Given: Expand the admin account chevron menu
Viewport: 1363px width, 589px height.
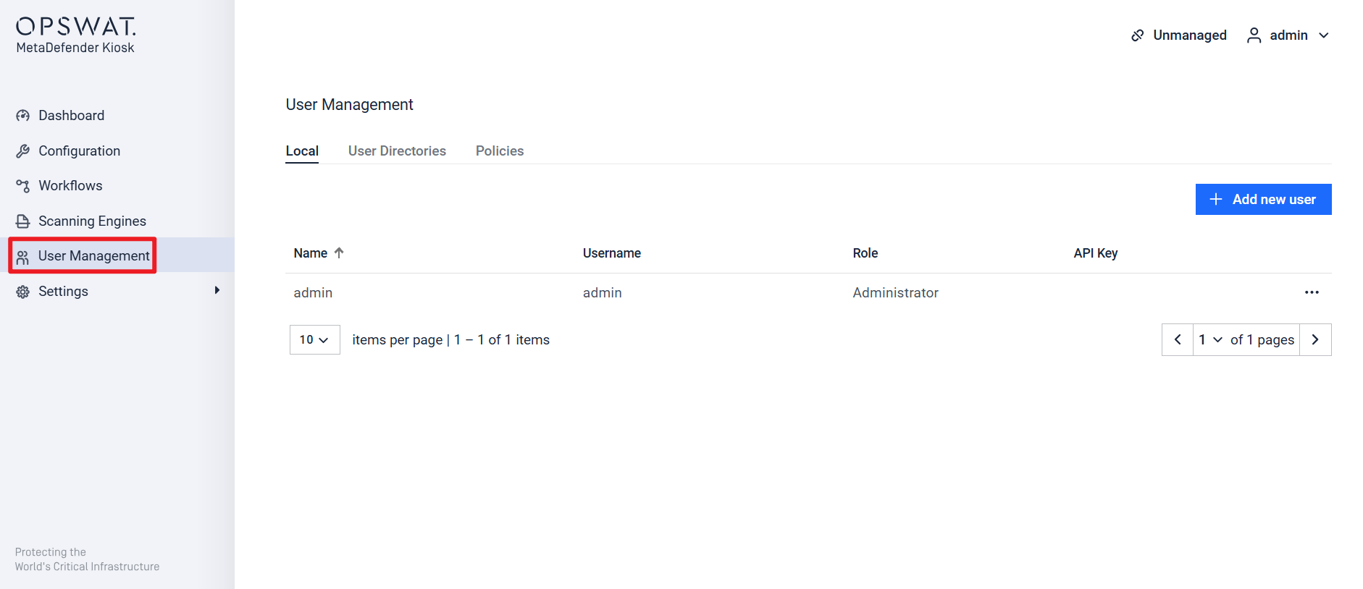Looking at the screenshot, I should click(x=1324, y=35).
